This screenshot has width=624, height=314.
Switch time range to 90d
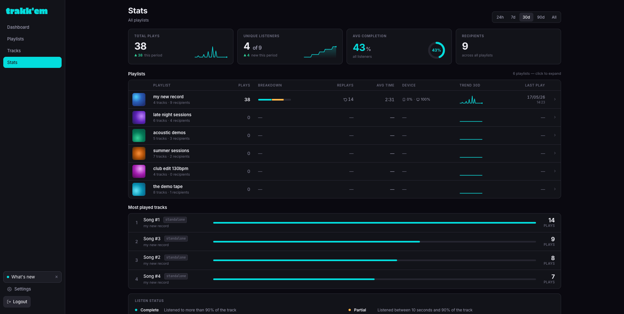(541, 17)
